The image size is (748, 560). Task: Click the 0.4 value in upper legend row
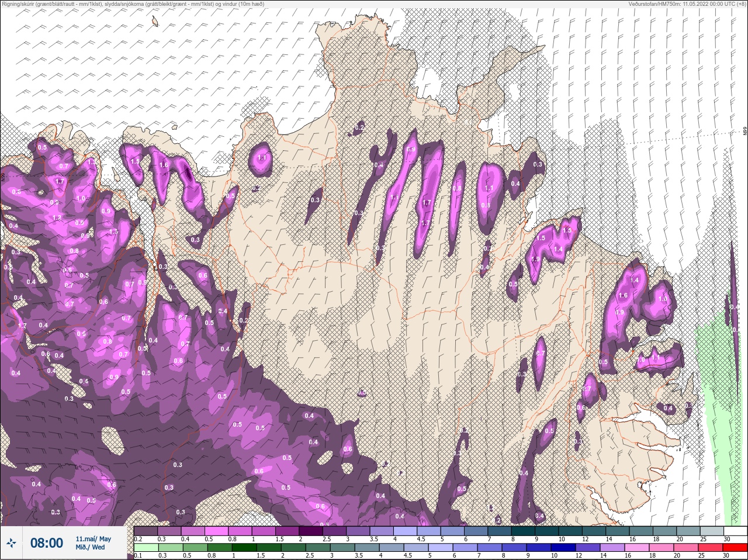185,539
